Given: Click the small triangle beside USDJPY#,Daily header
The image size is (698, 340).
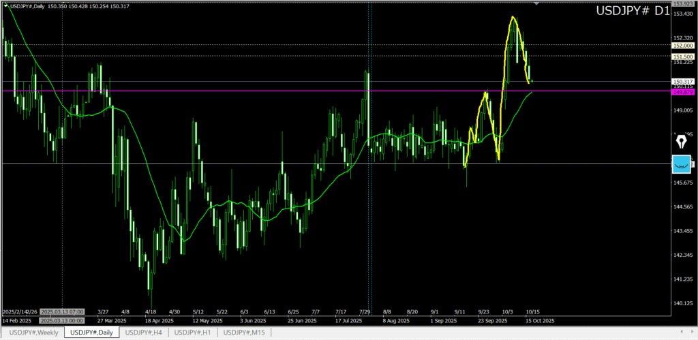Looking at the screenshot, I should (5, 6).
